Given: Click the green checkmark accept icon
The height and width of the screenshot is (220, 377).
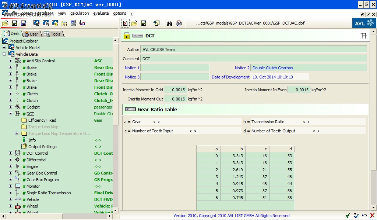Looking at the screenshot, I should pyautogui.click(x=348, y=215).
